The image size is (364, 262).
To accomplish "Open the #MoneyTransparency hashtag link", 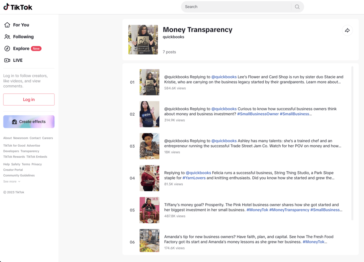I will [x=289, y=210].
